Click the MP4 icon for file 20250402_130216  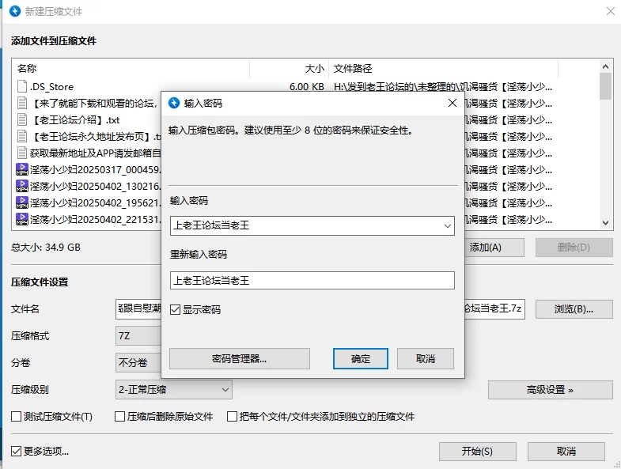(22, 186)
